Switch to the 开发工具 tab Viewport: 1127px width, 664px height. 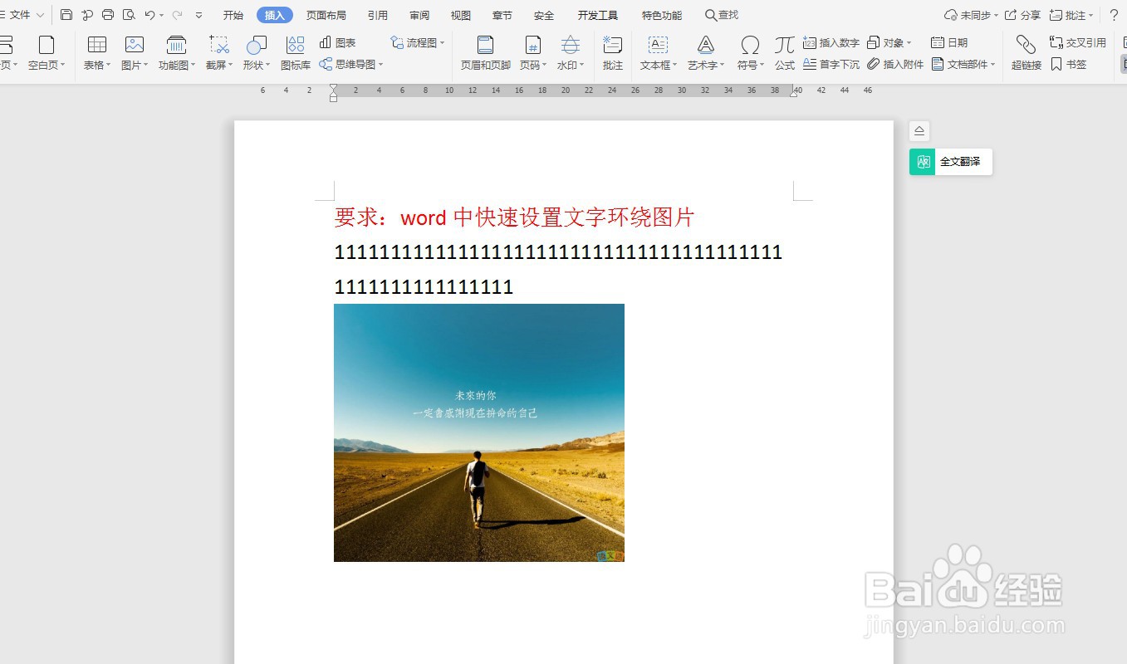(598, 15)
